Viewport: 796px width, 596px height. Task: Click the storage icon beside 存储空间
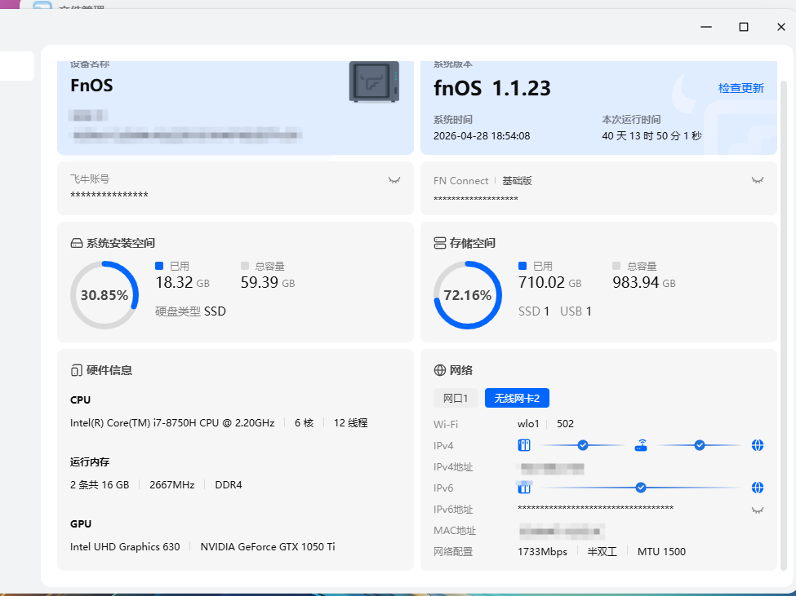(439, 243)
